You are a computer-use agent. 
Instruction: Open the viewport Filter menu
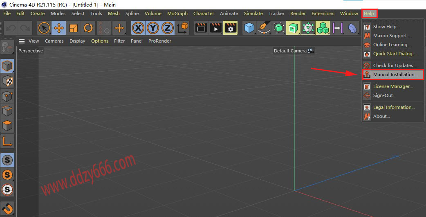tap(119, 41)
